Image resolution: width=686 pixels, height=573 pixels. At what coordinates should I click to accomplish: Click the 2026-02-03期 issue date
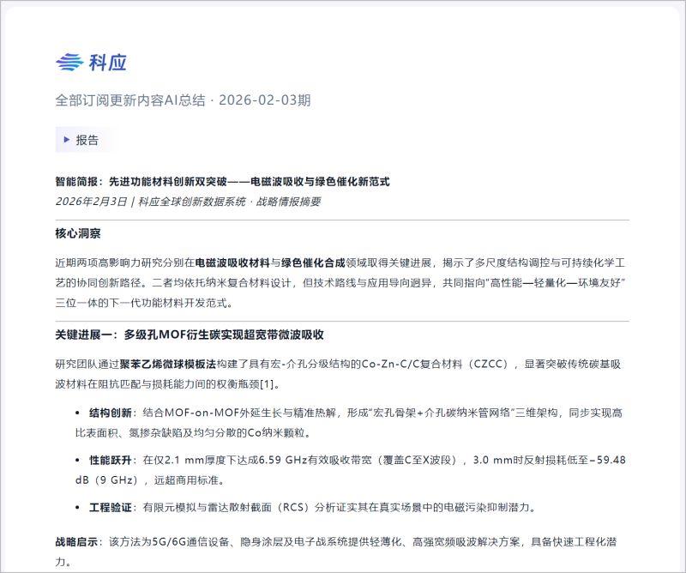click(264, 100)
